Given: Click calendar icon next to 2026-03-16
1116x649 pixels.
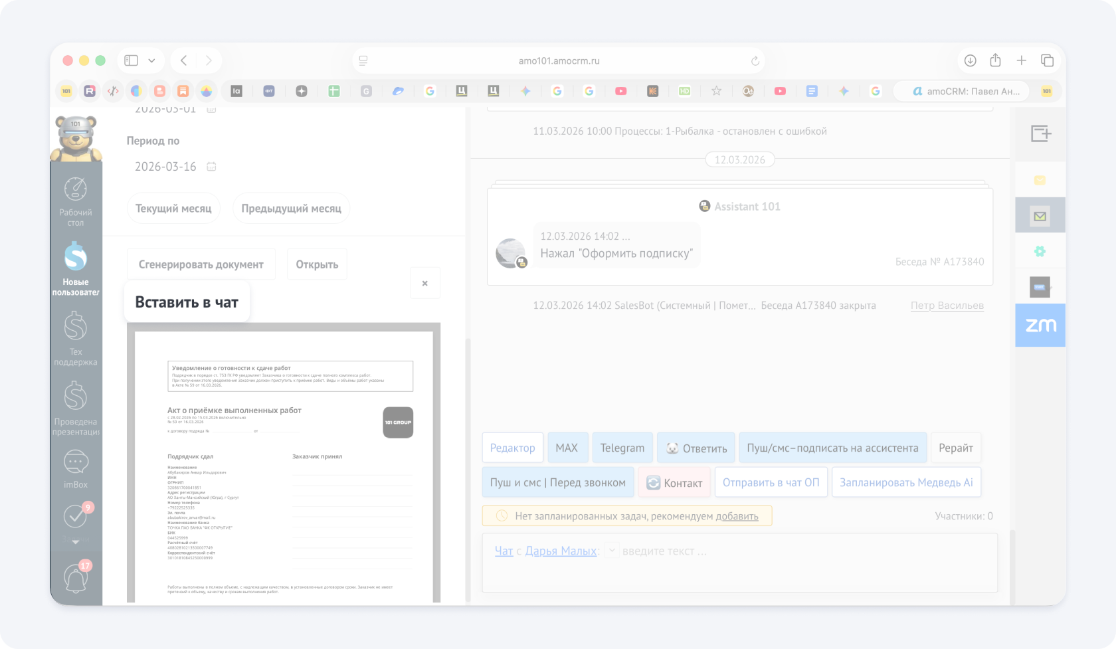Looking at the screenshot, I should click(211, 167).
